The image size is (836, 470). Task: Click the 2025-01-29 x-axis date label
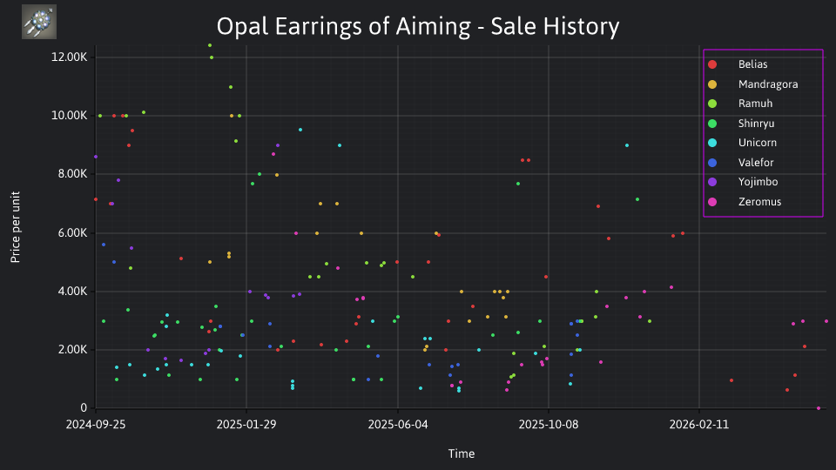tap(246, 425)
